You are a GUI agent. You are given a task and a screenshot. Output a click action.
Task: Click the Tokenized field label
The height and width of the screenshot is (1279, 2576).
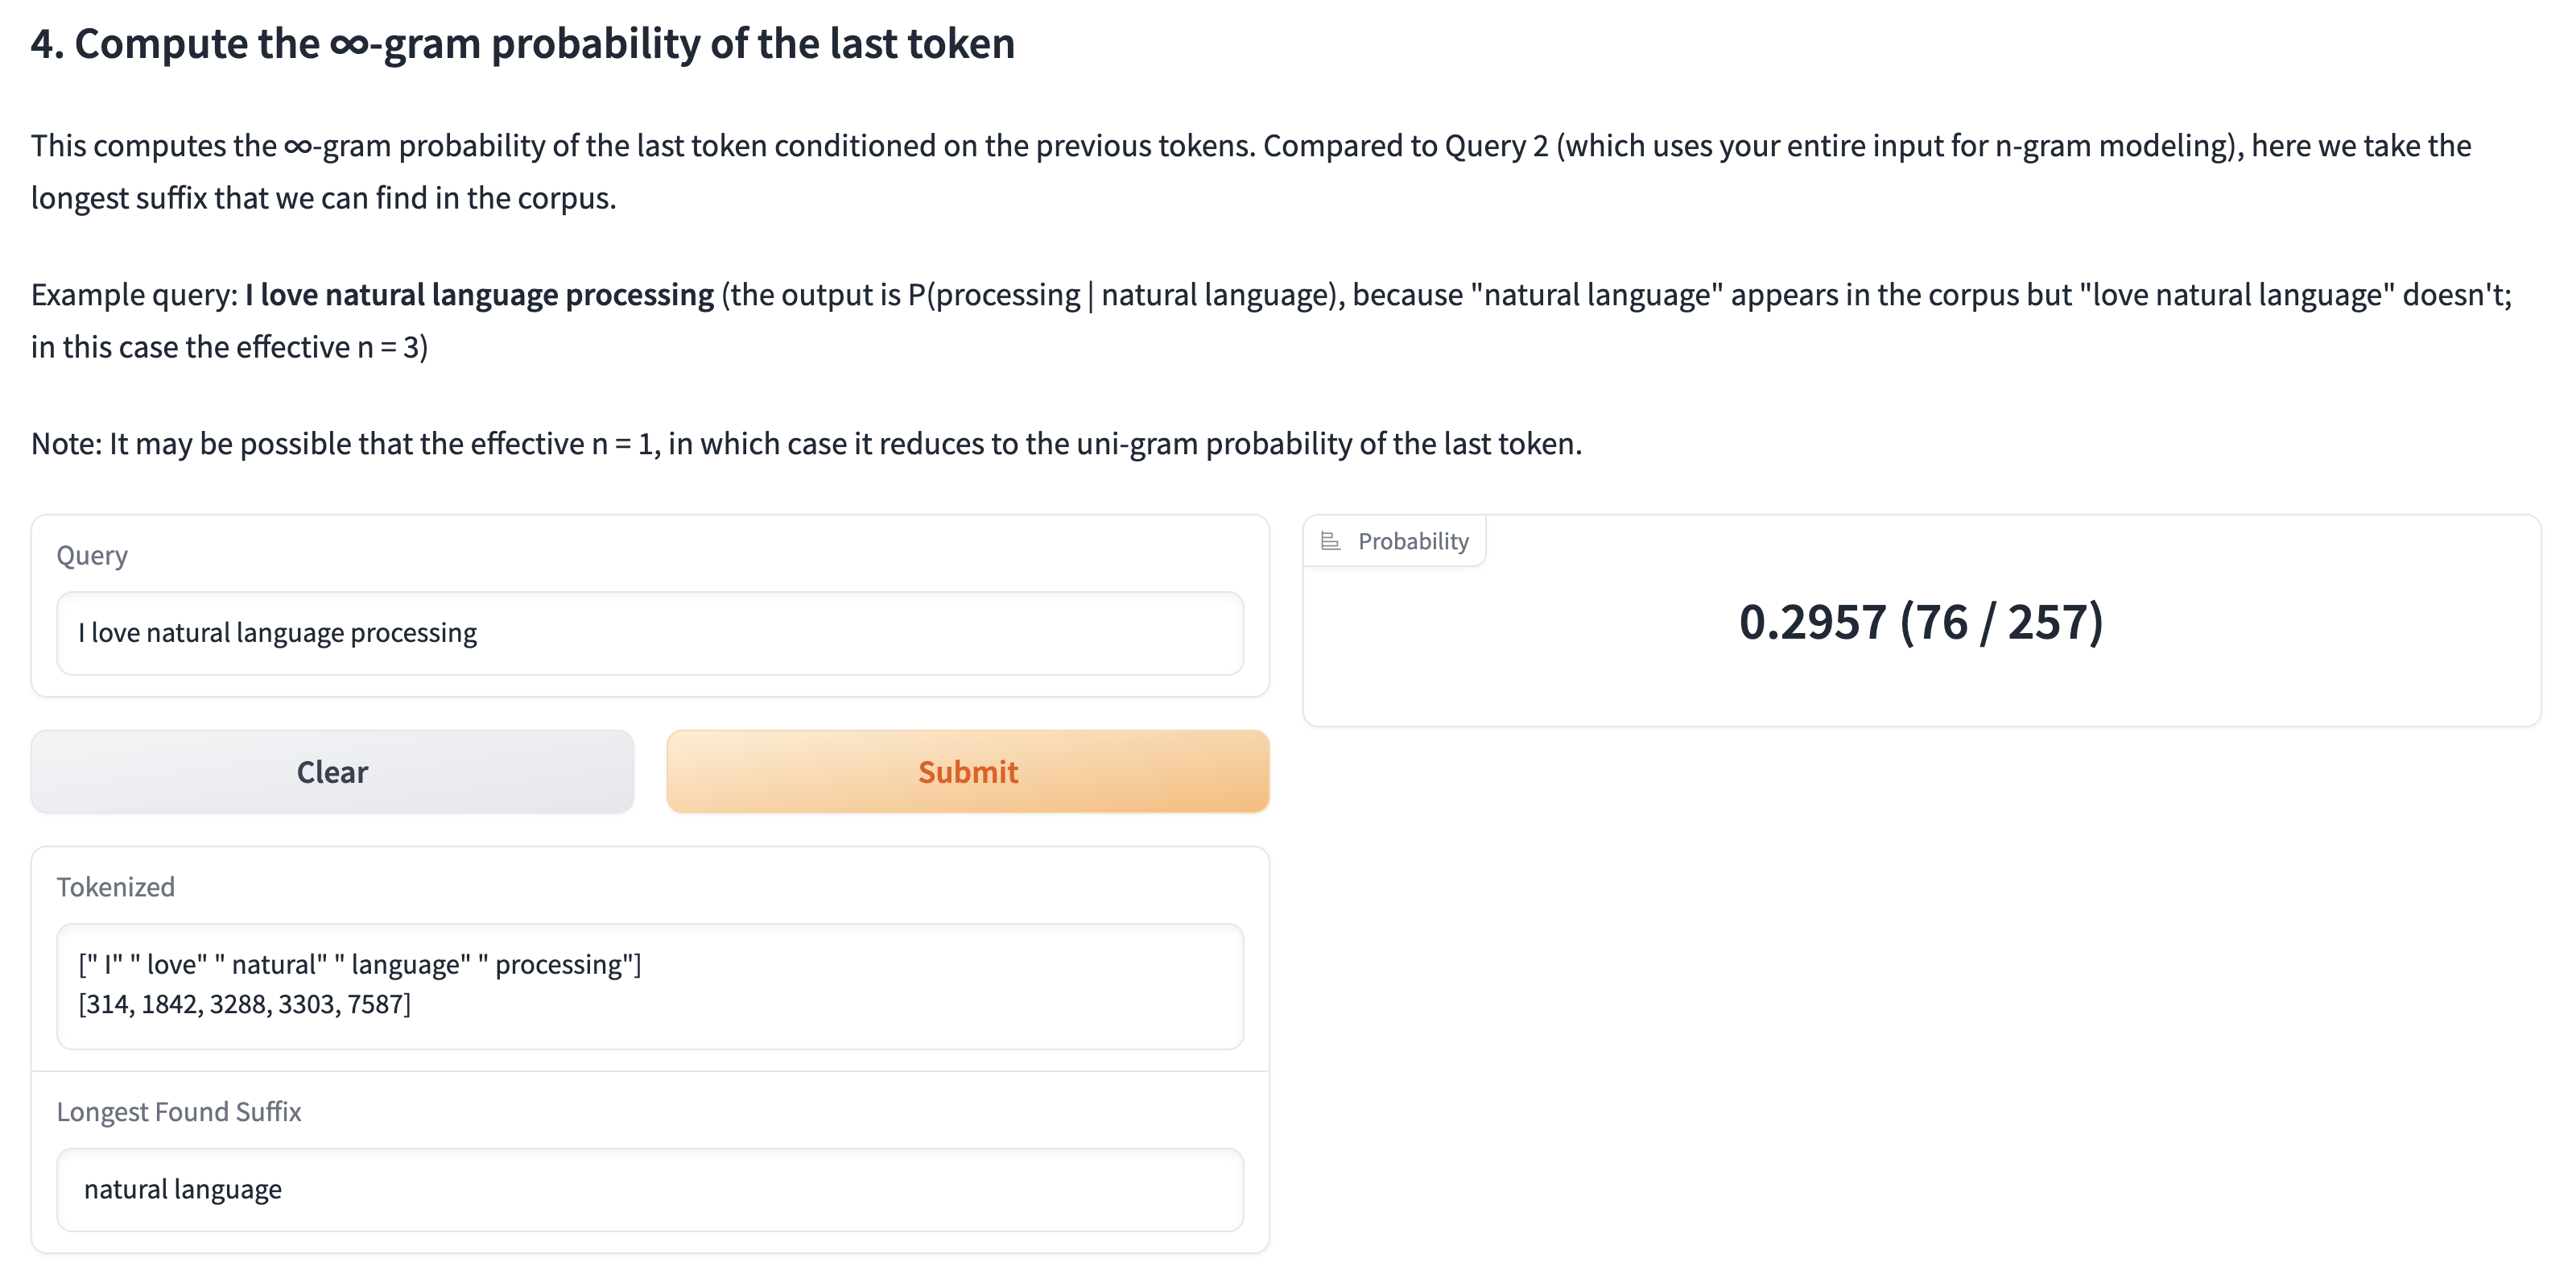pyautogui.click(x=115, y=887)
